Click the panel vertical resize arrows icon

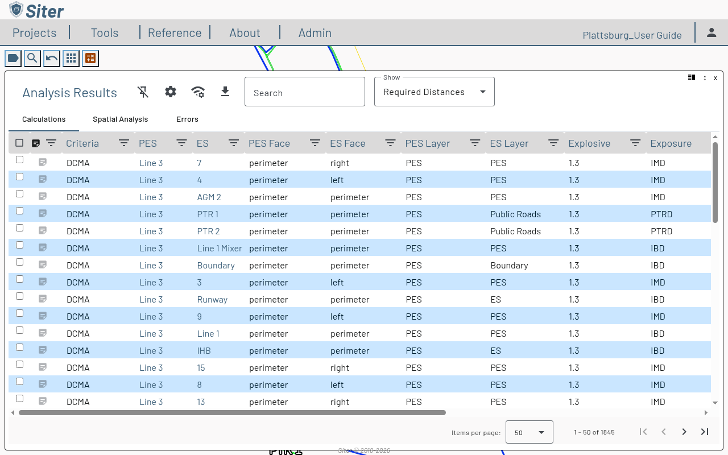(705, 77)
